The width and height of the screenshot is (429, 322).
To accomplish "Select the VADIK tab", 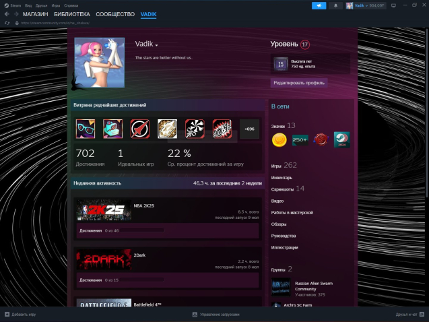I will [148, 14].
